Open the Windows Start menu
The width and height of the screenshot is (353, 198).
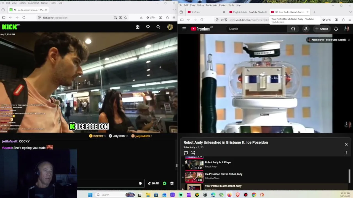pyautogui.click(x=90, y=195)
